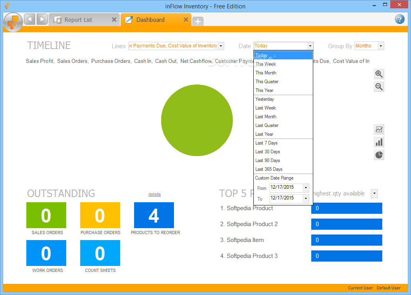The width and height of the screenshot is (411, 295).
Task: Click '4. Softpedia Product 3' text
Action: coord(249,256)
